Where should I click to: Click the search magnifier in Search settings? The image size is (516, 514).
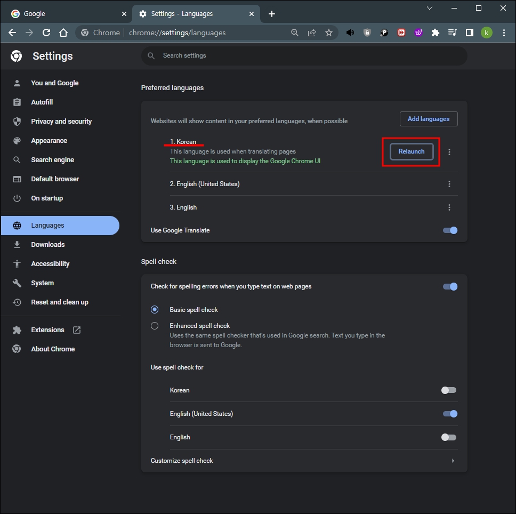point(151,55)
